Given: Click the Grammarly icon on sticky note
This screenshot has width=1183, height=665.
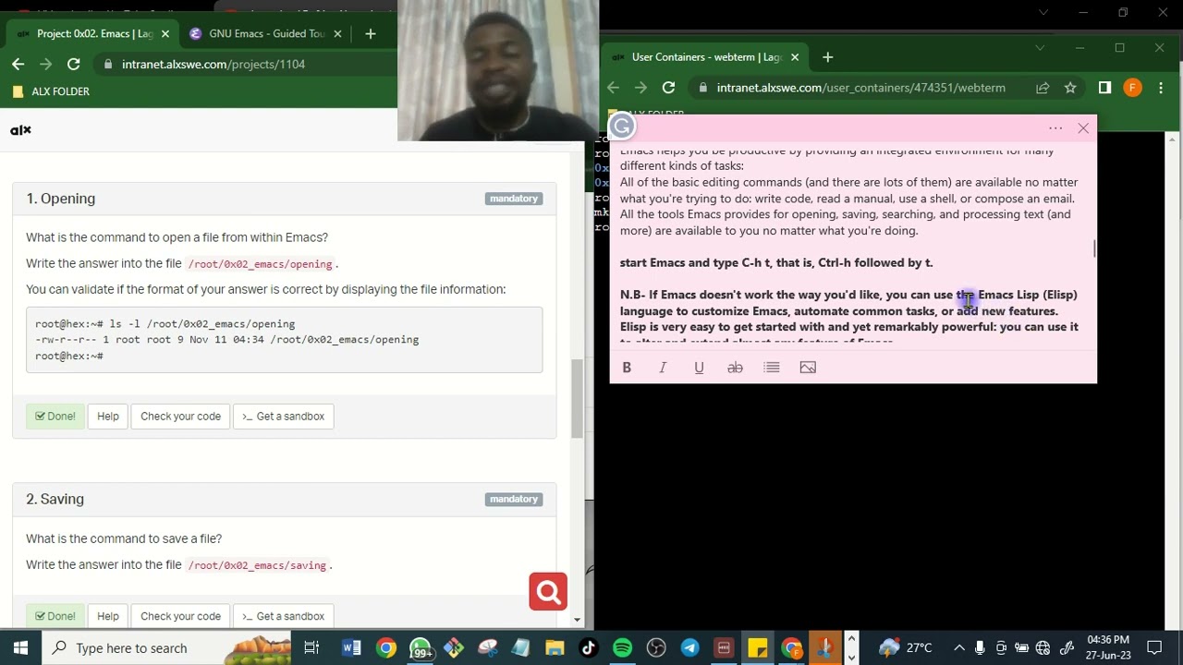Looking at the screenshot, I should [622, 127].
